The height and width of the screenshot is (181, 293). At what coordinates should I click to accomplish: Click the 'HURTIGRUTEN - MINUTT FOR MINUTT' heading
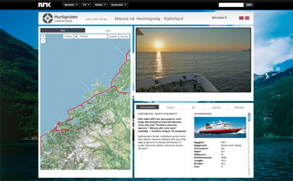pos(158,114)
